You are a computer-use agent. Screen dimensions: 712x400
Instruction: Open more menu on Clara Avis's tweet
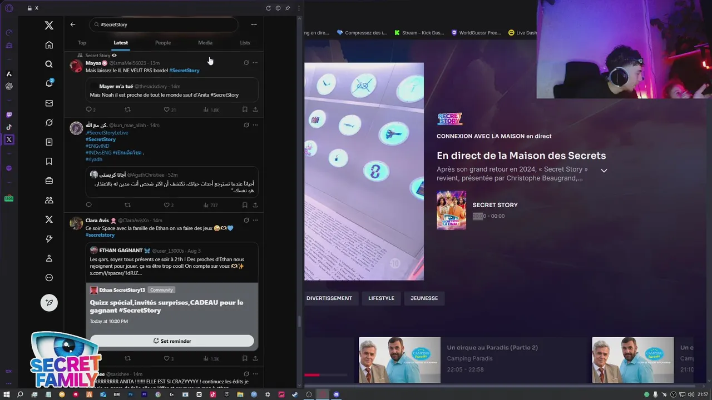point(255,220)
